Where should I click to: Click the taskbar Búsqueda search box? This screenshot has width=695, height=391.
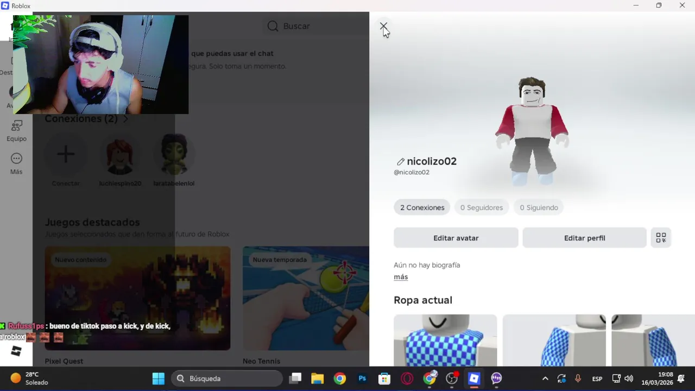click(x=227, y=379)
